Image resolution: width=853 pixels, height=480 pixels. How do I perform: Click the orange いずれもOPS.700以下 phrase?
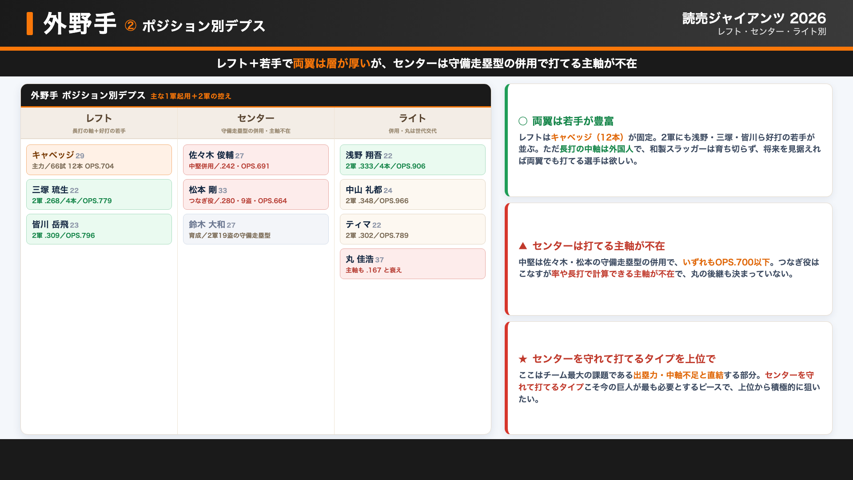point(726,262)
